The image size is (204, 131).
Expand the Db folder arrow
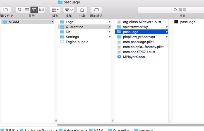[x=110, y=32]
